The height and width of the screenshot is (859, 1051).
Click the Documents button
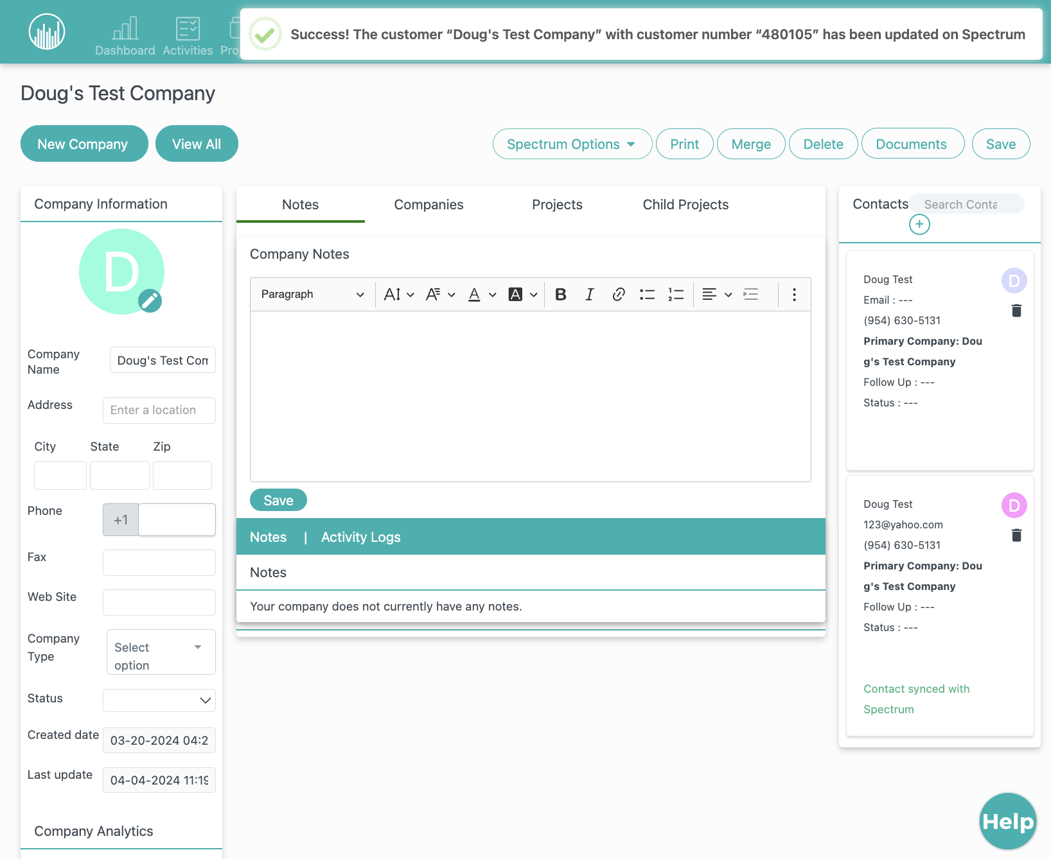click(912, 144)
